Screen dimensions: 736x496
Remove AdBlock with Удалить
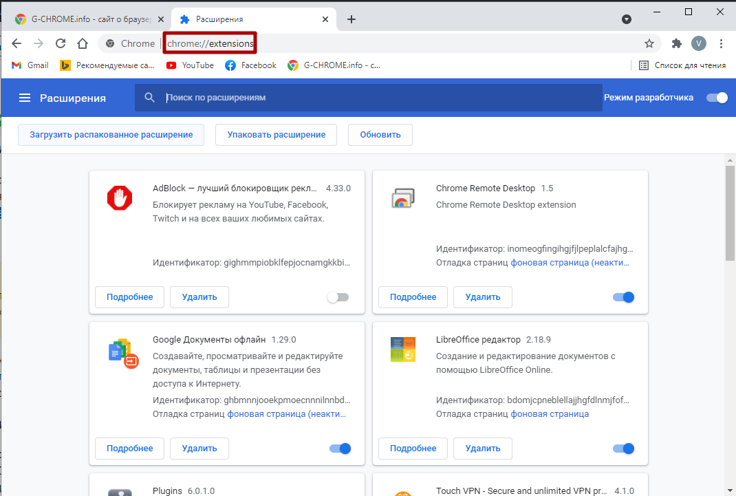tap(199, 297)
